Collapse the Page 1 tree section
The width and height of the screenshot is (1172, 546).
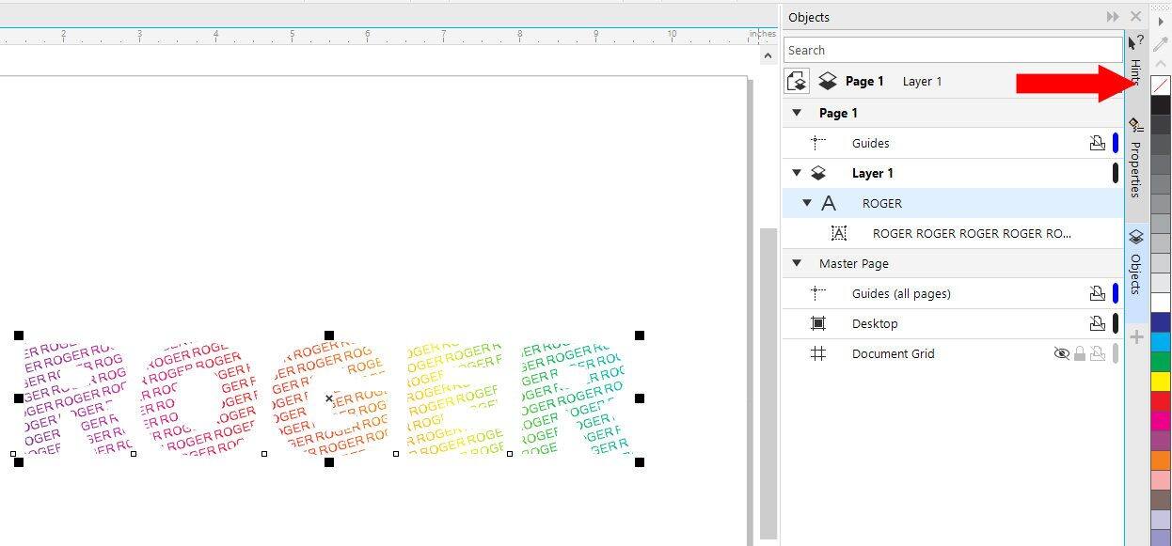coord(797,113)
